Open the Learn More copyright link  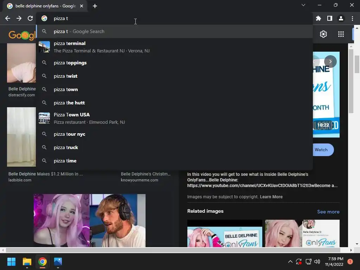(x=271, y=197)
